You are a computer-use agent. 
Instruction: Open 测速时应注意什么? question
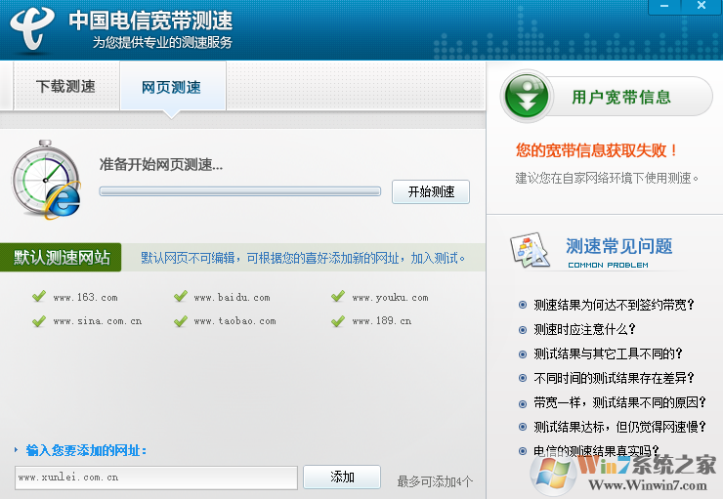pyautogui.click(x=584, y=329)
